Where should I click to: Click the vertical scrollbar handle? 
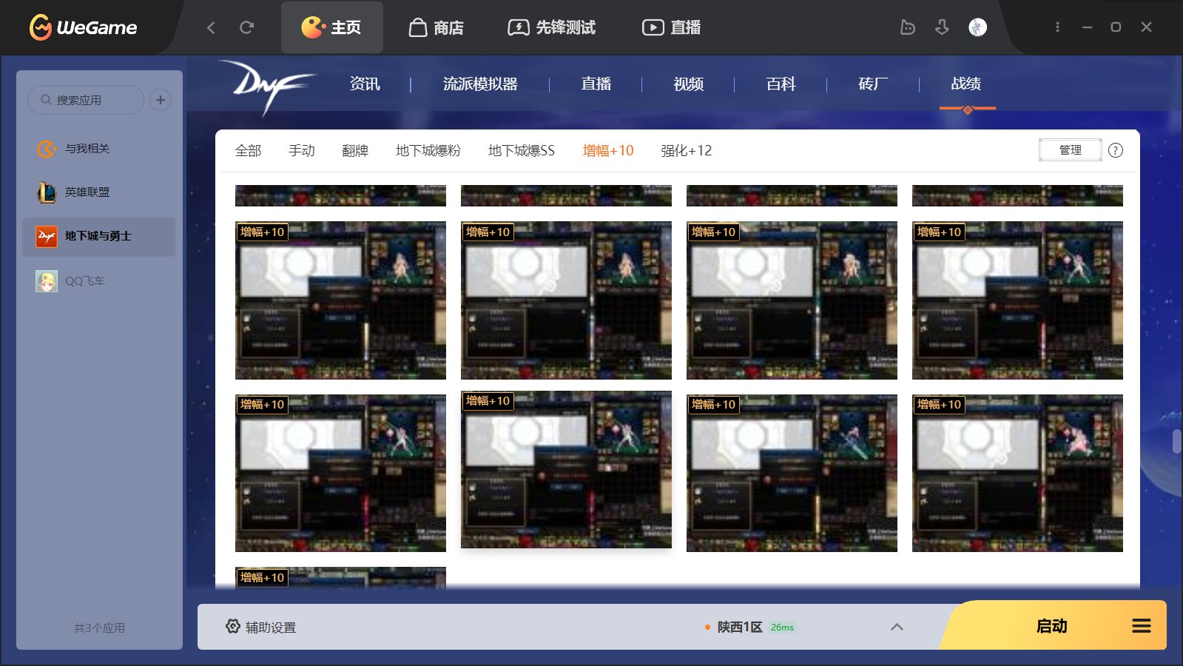[x=1176, y=442]
